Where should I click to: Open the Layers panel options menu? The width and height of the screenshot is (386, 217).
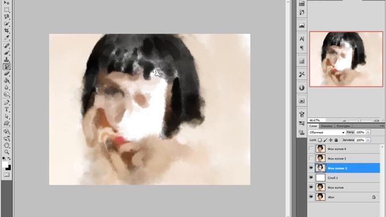(382, 126)
